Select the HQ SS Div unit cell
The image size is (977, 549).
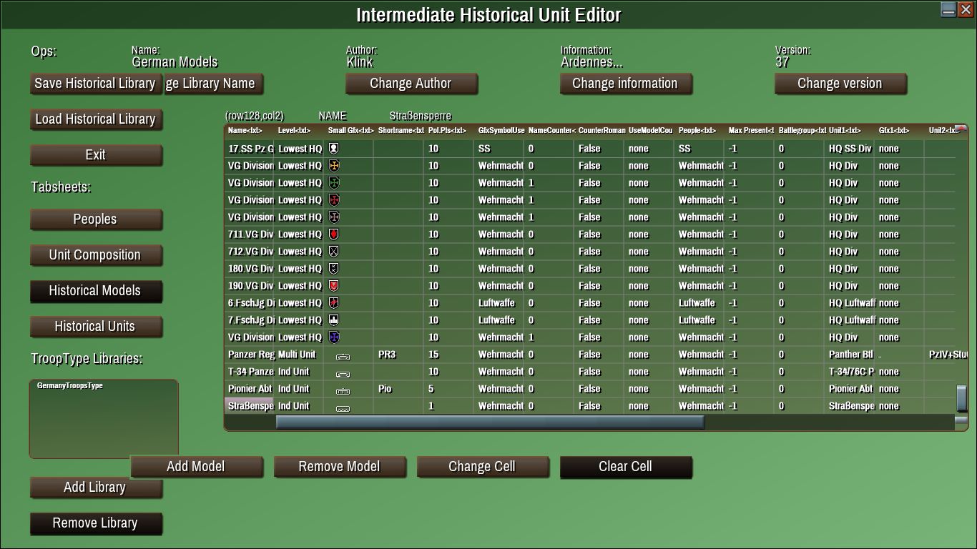point(850,149)
